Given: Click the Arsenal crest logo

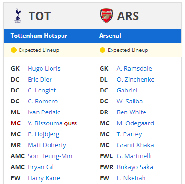Looking at the screenshot, I should 106,16.
